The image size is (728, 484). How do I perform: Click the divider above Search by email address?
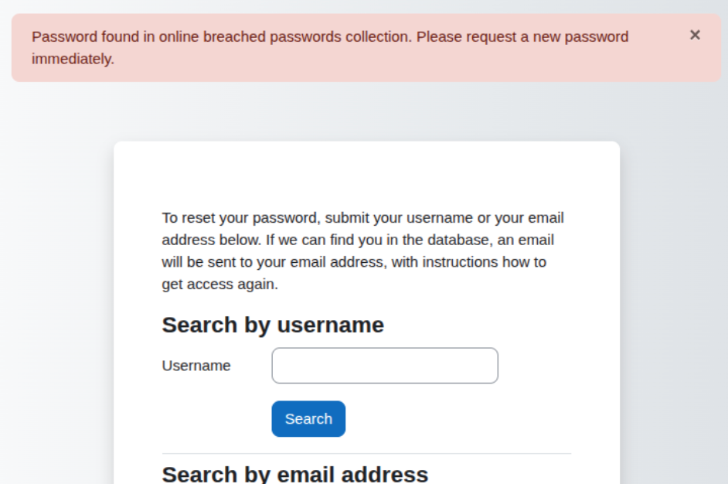[366, 452]
